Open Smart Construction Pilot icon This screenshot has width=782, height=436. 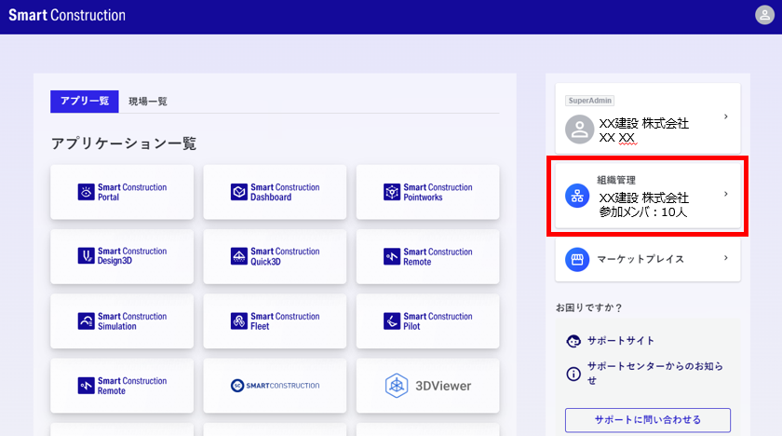[x=392, y=320]
